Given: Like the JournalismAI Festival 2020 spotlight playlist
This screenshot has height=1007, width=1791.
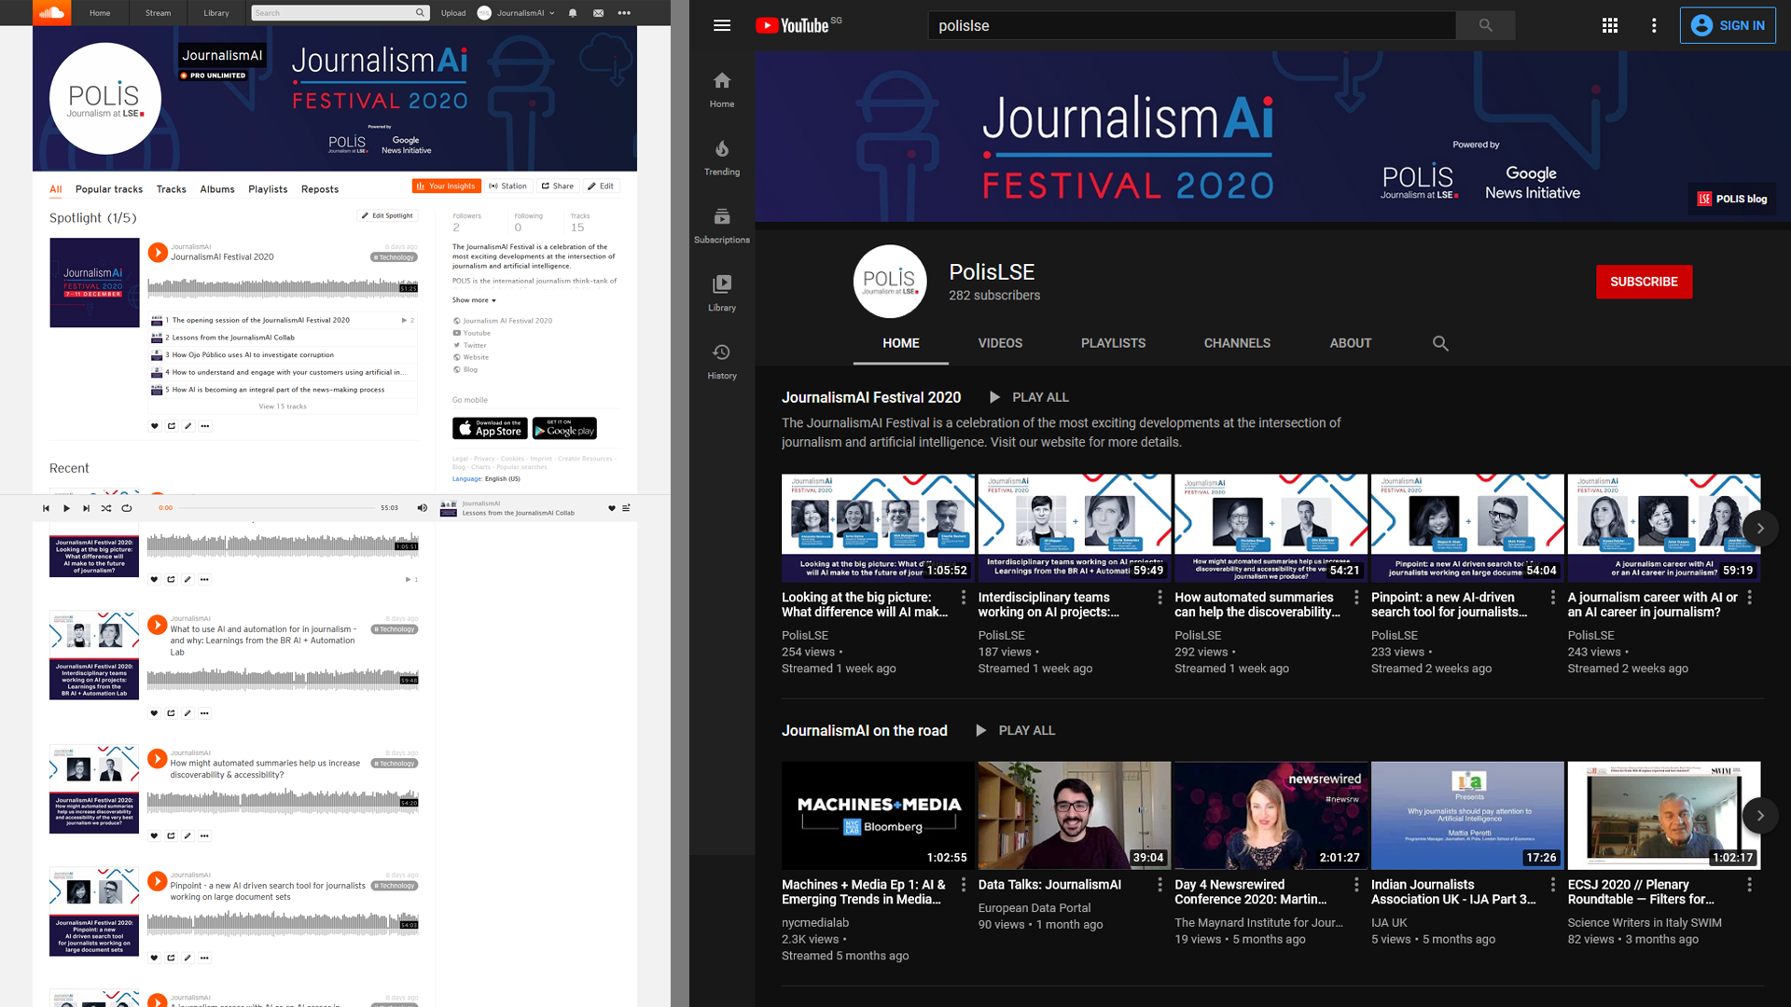Looking at the screenshot, I should click(155, 426).
